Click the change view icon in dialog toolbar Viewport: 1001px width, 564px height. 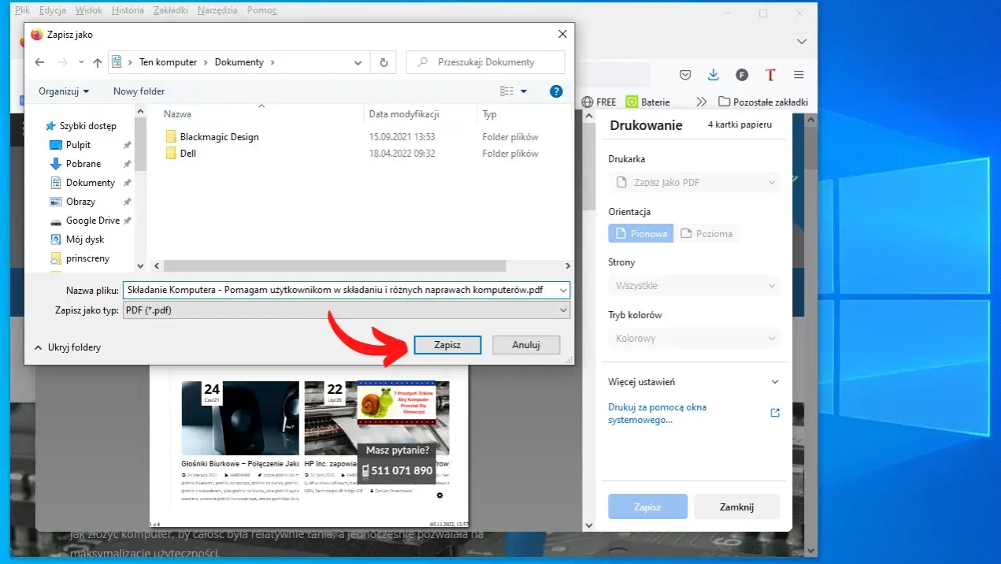506,91
